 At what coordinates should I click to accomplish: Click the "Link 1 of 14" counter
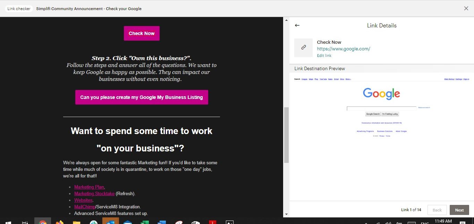click(411, 210)
